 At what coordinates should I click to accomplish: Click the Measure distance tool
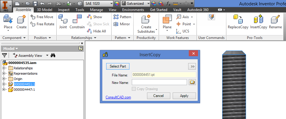[175, 3]
